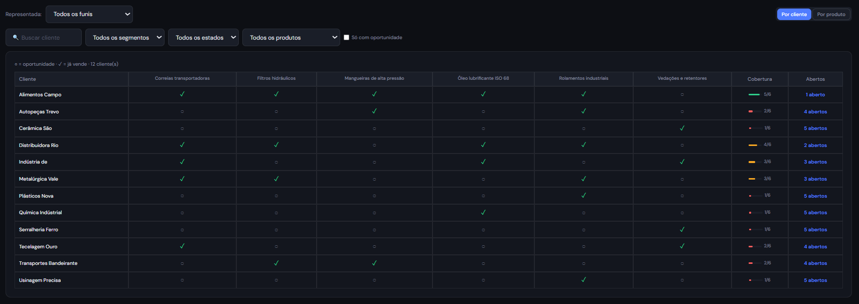859x304 pixels.
Task: Click Usinagem Precisa Filtros hidráulicos opportunity circle
Action: (x=276, y=280)
